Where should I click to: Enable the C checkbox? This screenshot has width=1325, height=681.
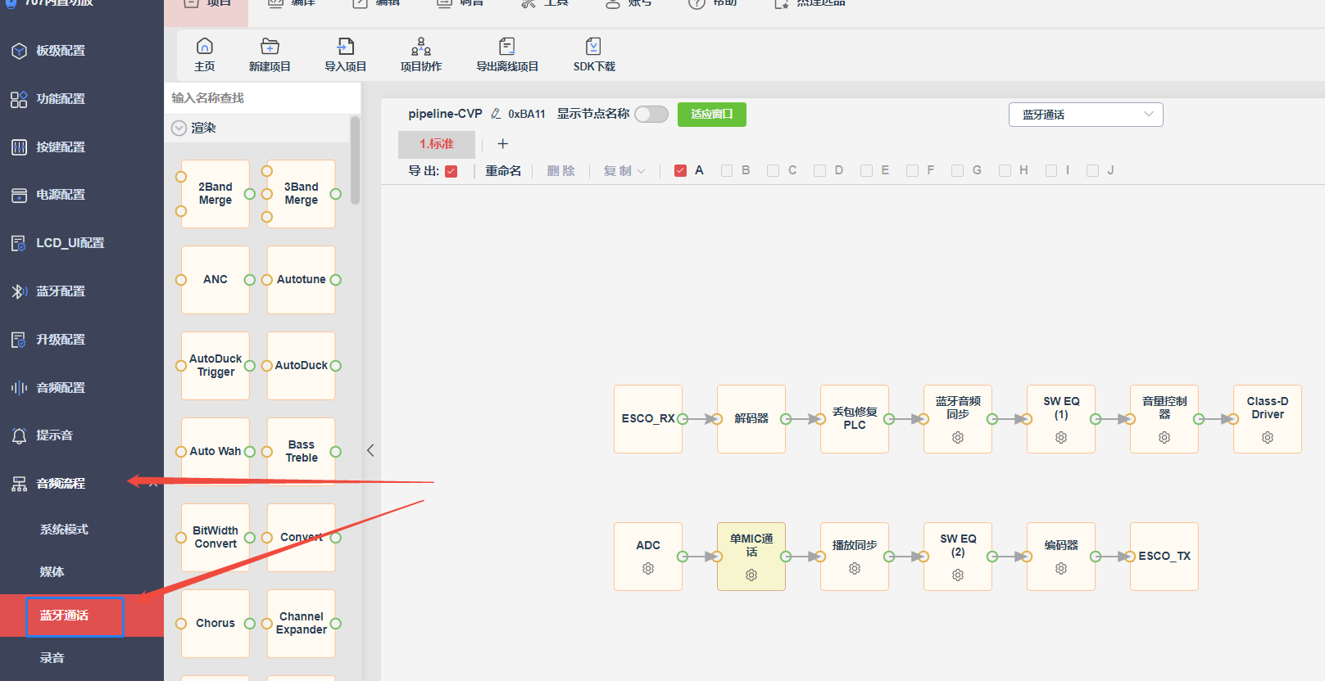pos(773,170)
